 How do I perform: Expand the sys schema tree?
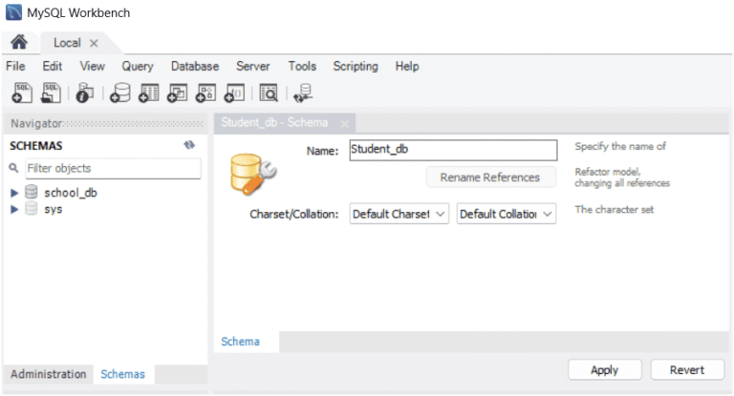click(x=14, y=209)
